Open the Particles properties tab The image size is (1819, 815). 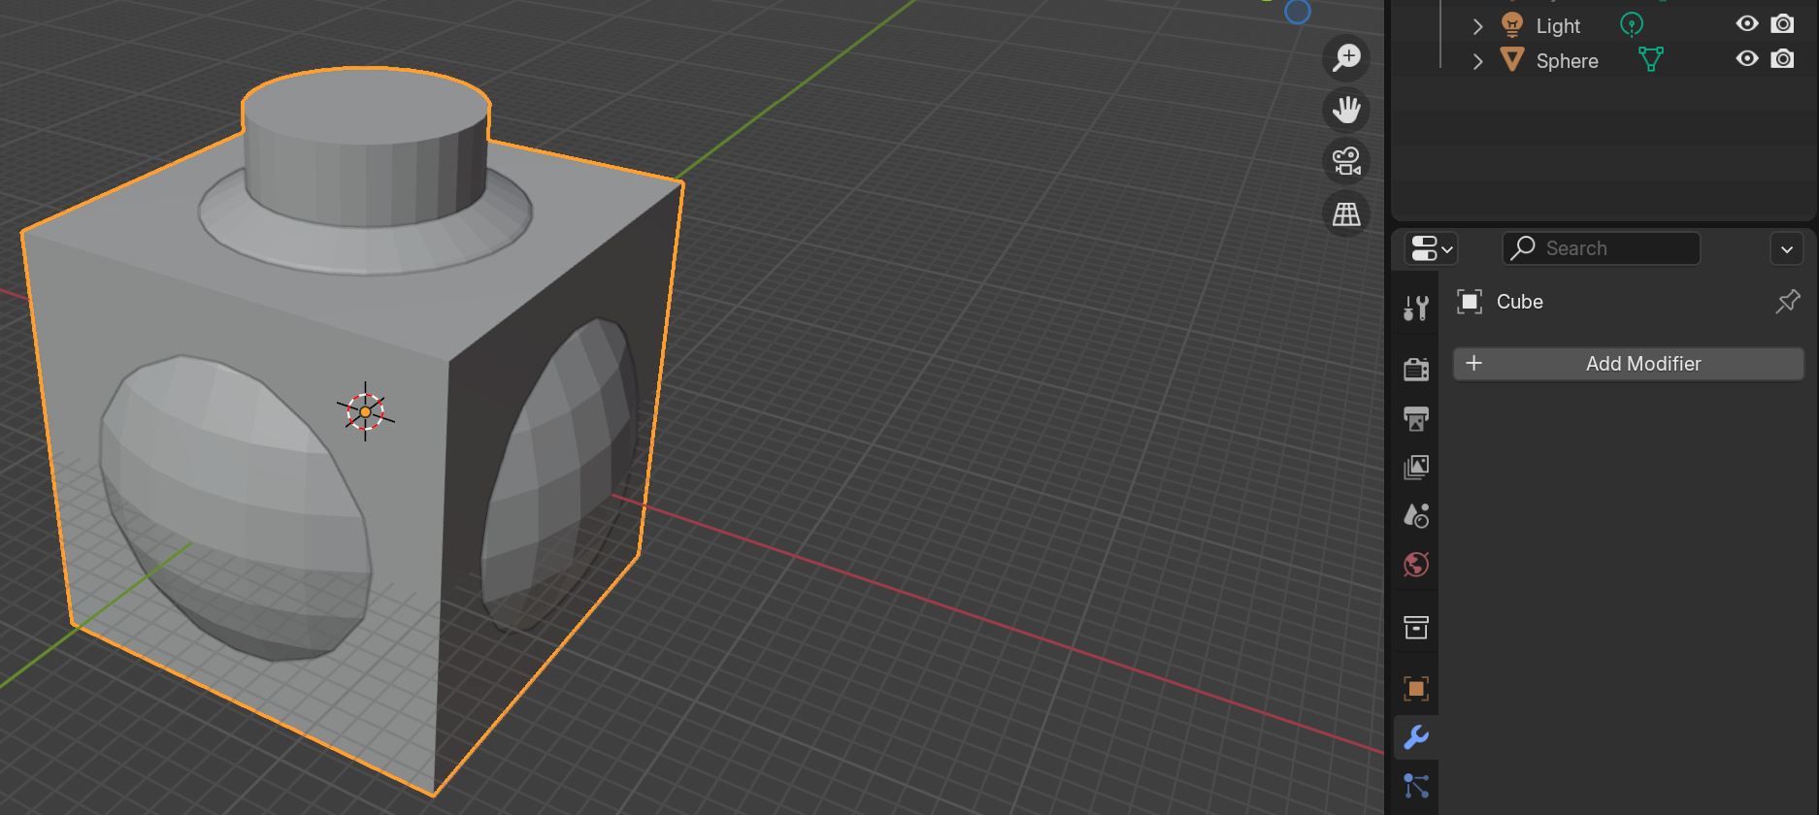[1416, 786]
